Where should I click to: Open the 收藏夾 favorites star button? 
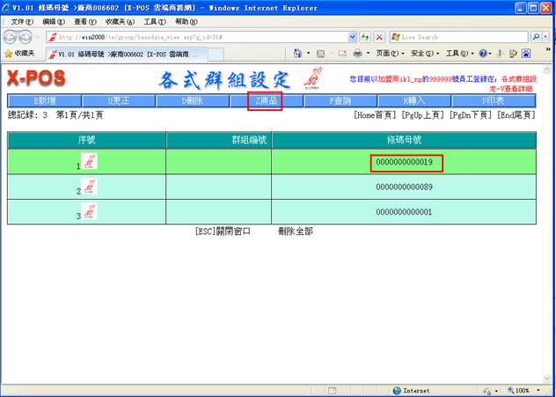[x=19, y=54]
